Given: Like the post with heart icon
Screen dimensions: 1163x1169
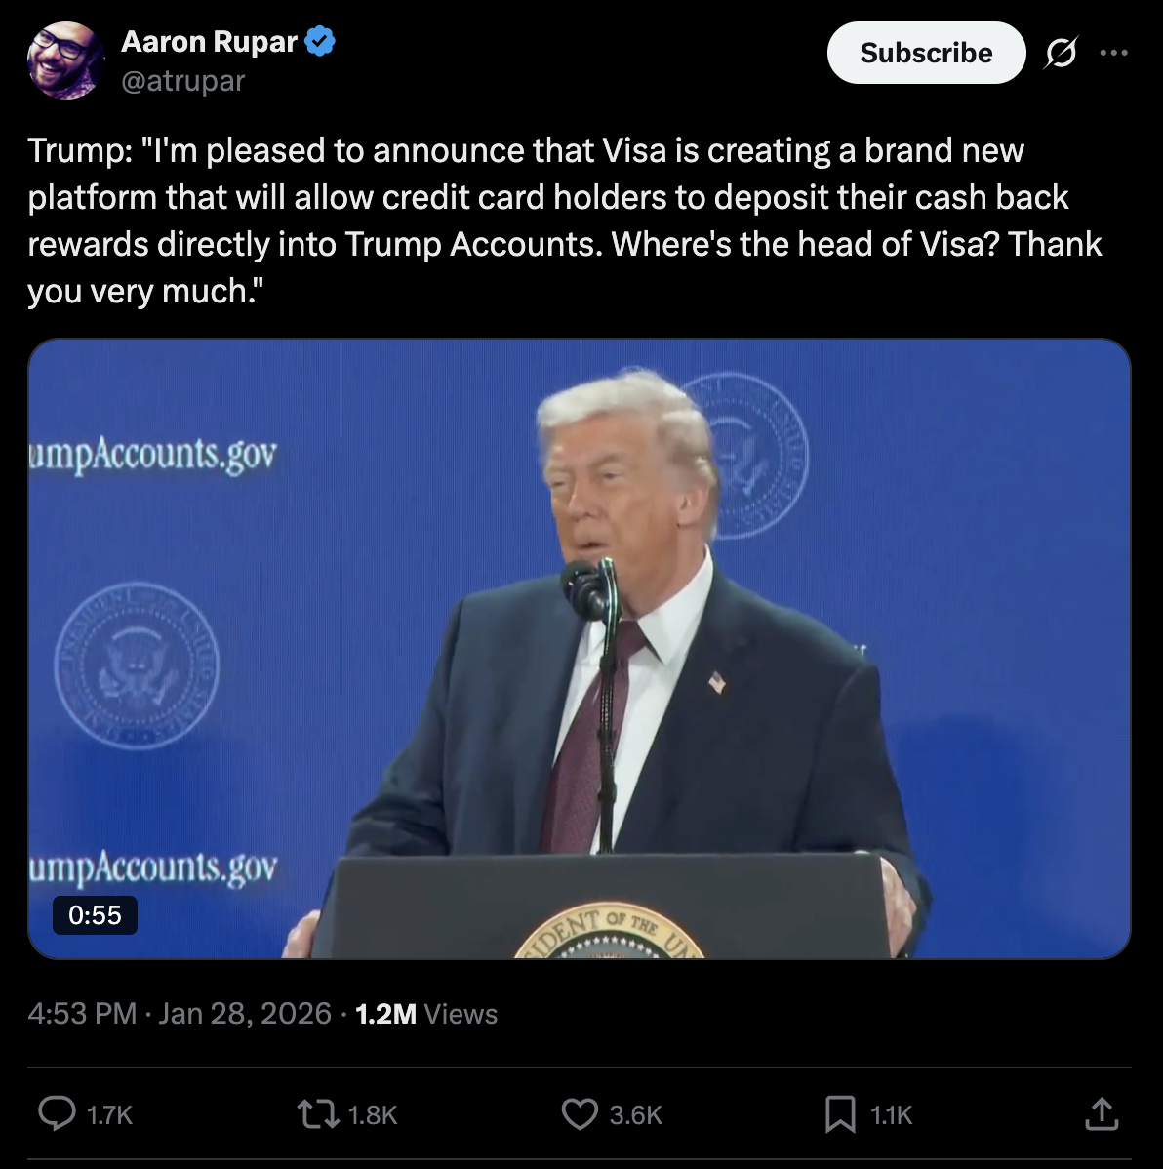Looking at the screenshot, I should pyautogui.click(x=580, y=1114).
